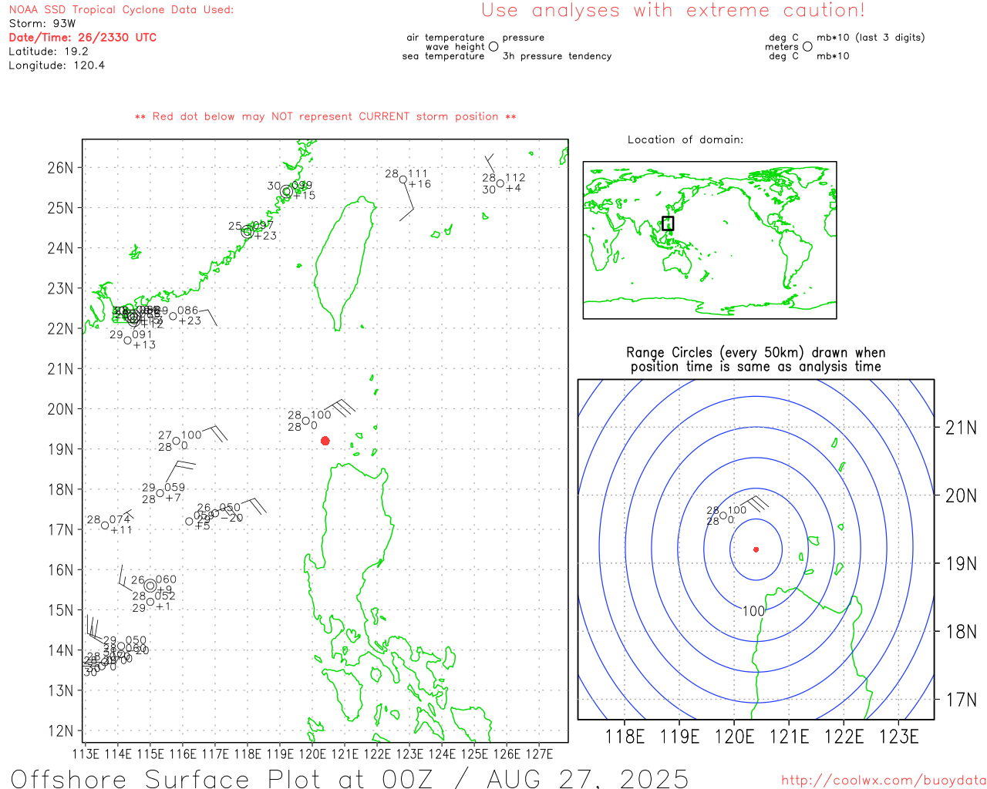Click the buoy station reading 28 112 +4
This screenshot has height=789, width=987.
500,183
